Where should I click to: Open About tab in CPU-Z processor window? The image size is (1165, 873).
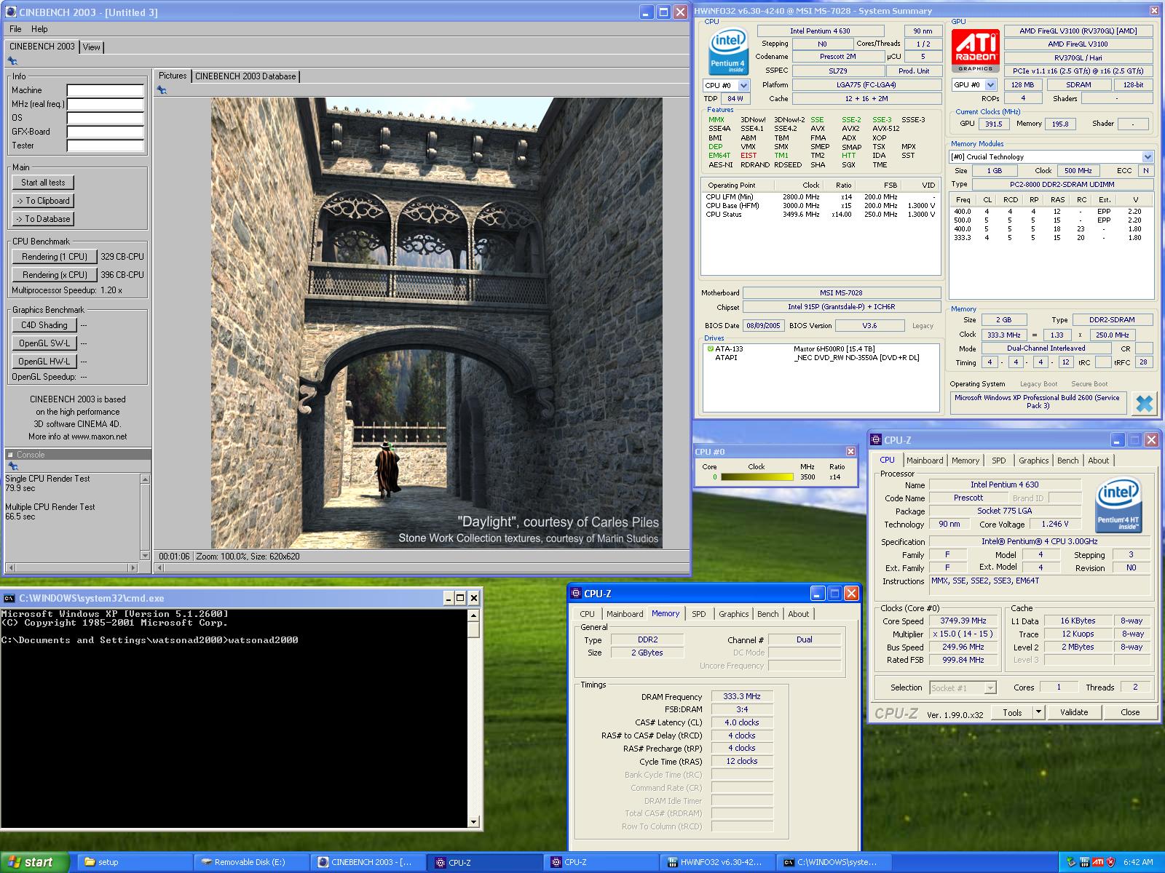[1098, 461]
